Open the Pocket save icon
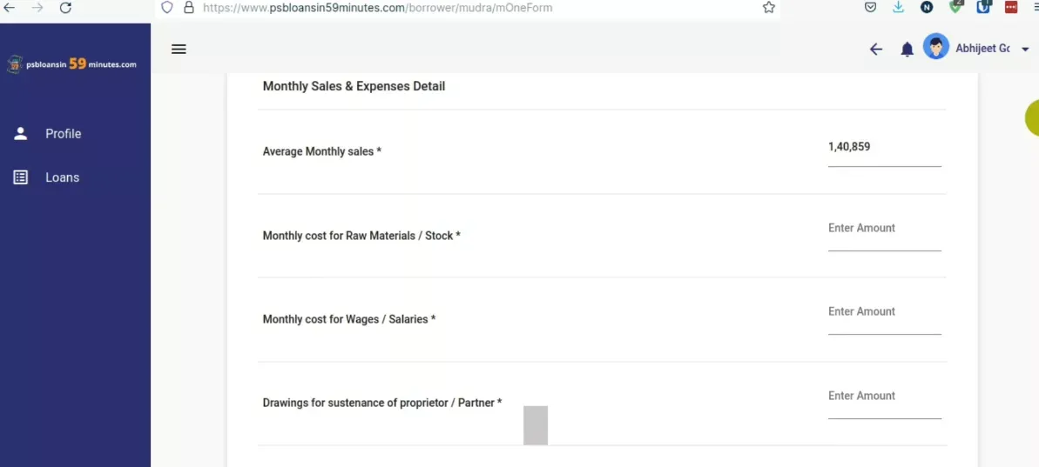Screen dimensions: 1039x467 870,8
